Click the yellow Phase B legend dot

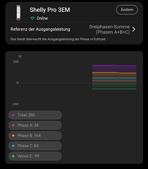point(13,136)
